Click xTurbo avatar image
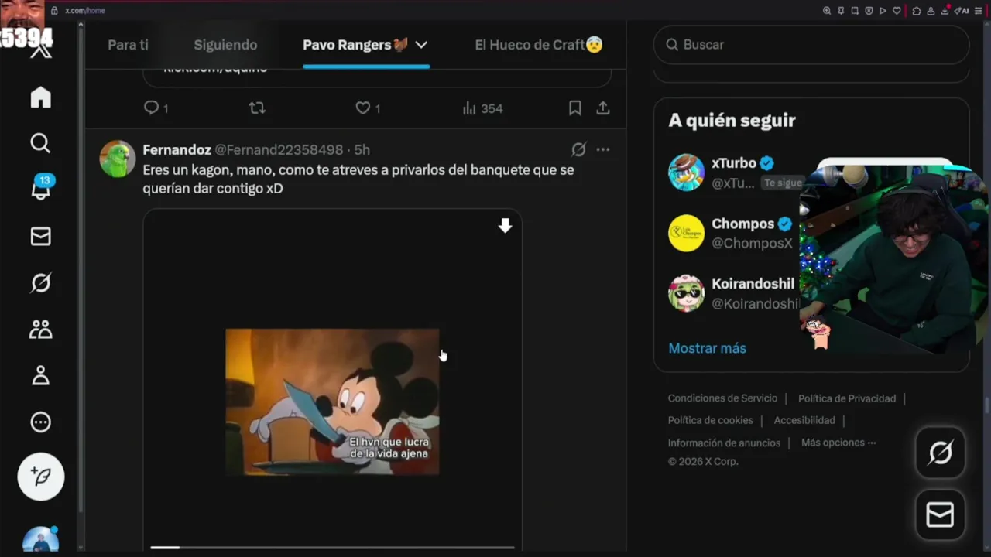The width and height of the screenshot is (991, 557). (x=686, y=173)
